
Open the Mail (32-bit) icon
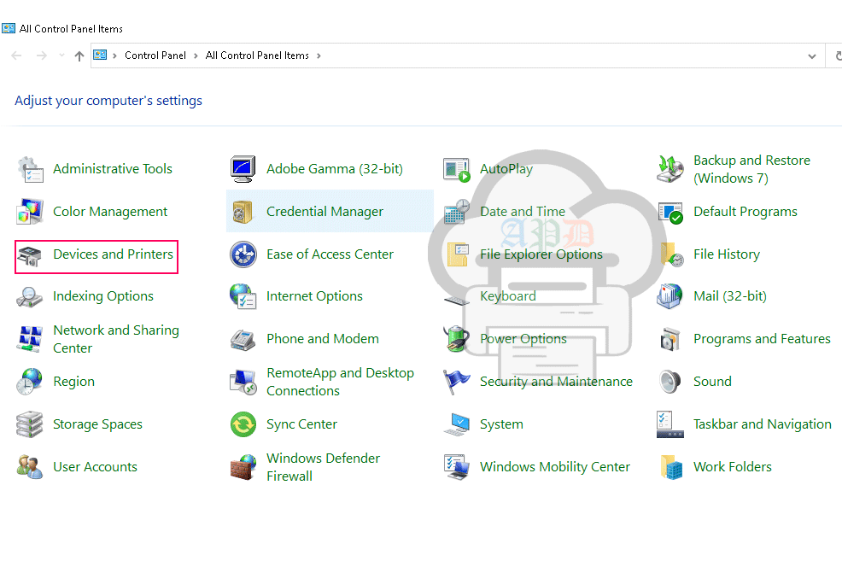670,296
